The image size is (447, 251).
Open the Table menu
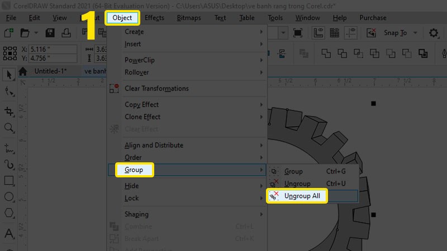[247, 18]
